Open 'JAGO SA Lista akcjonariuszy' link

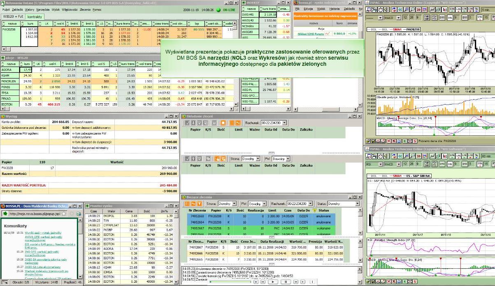tap(43, 267)
